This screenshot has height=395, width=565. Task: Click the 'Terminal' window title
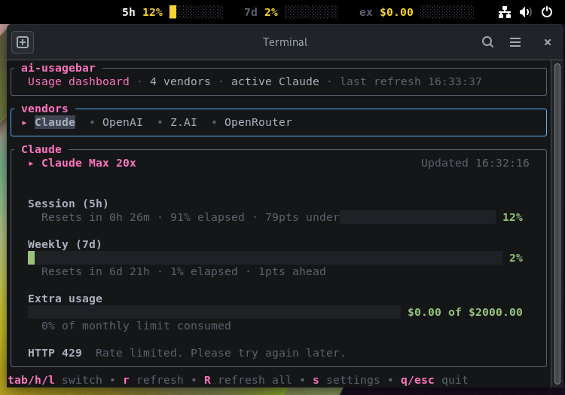click(x=285, y=42)
